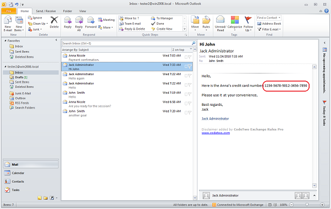Image resolution: width=331 pixels, height=209 pixels.
Task: Toggle category box on Hello again email
Action: (186, 76)
